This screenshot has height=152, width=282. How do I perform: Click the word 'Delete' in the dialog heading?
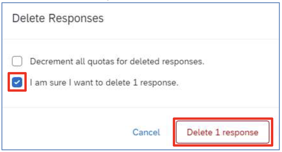28,18
